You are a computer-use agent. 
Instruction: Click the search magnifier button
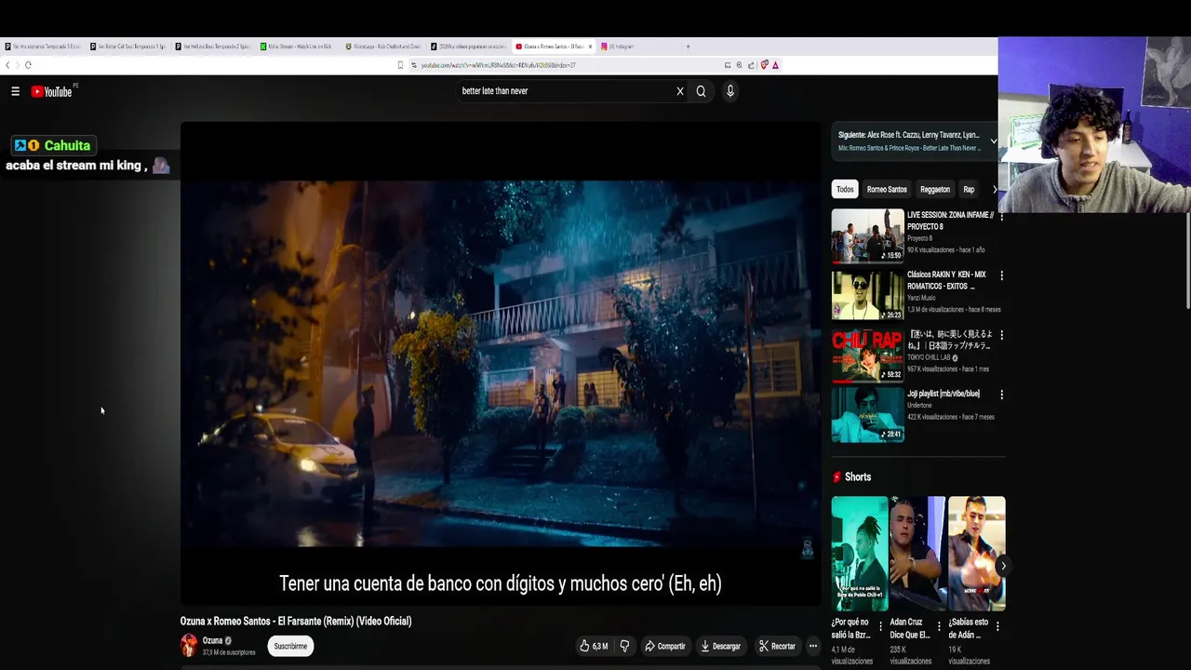(x=701, y=91)
